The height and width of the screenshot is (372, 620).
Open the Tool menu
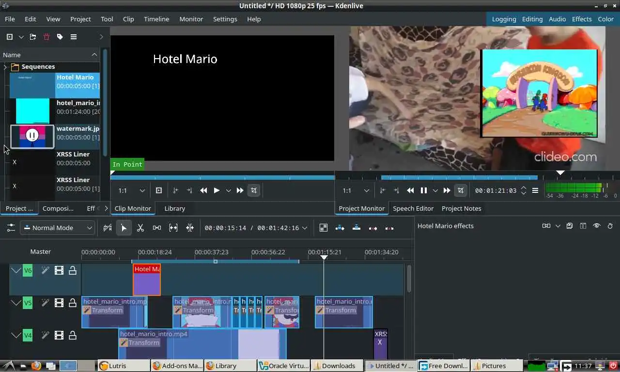click(107, 19)
